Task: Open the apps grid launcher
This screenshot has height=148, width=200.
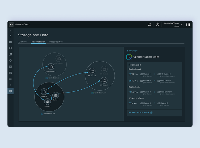Action: 188,25
